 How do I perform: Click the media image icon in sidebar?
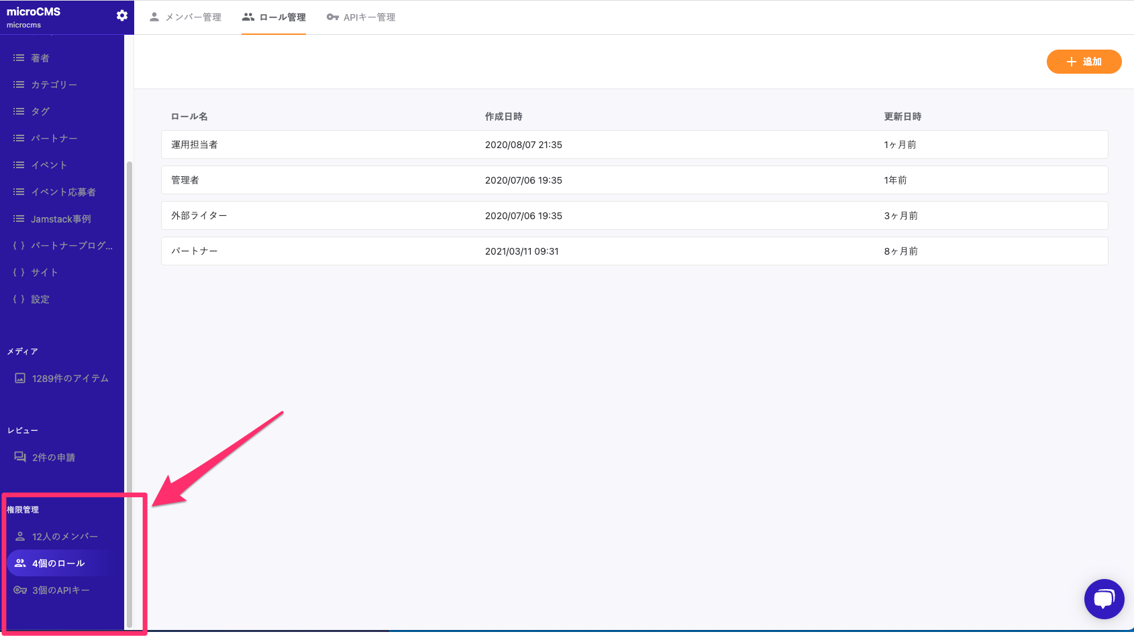coord(20,379)
